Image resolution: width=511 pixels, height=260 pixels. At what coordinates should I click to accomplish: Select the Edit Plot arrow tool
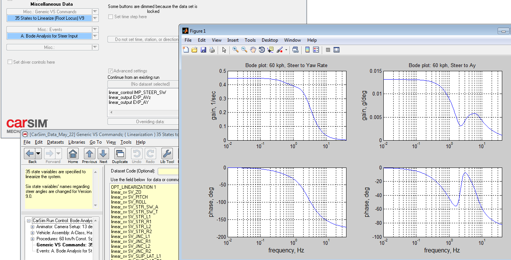coord(224,50)
